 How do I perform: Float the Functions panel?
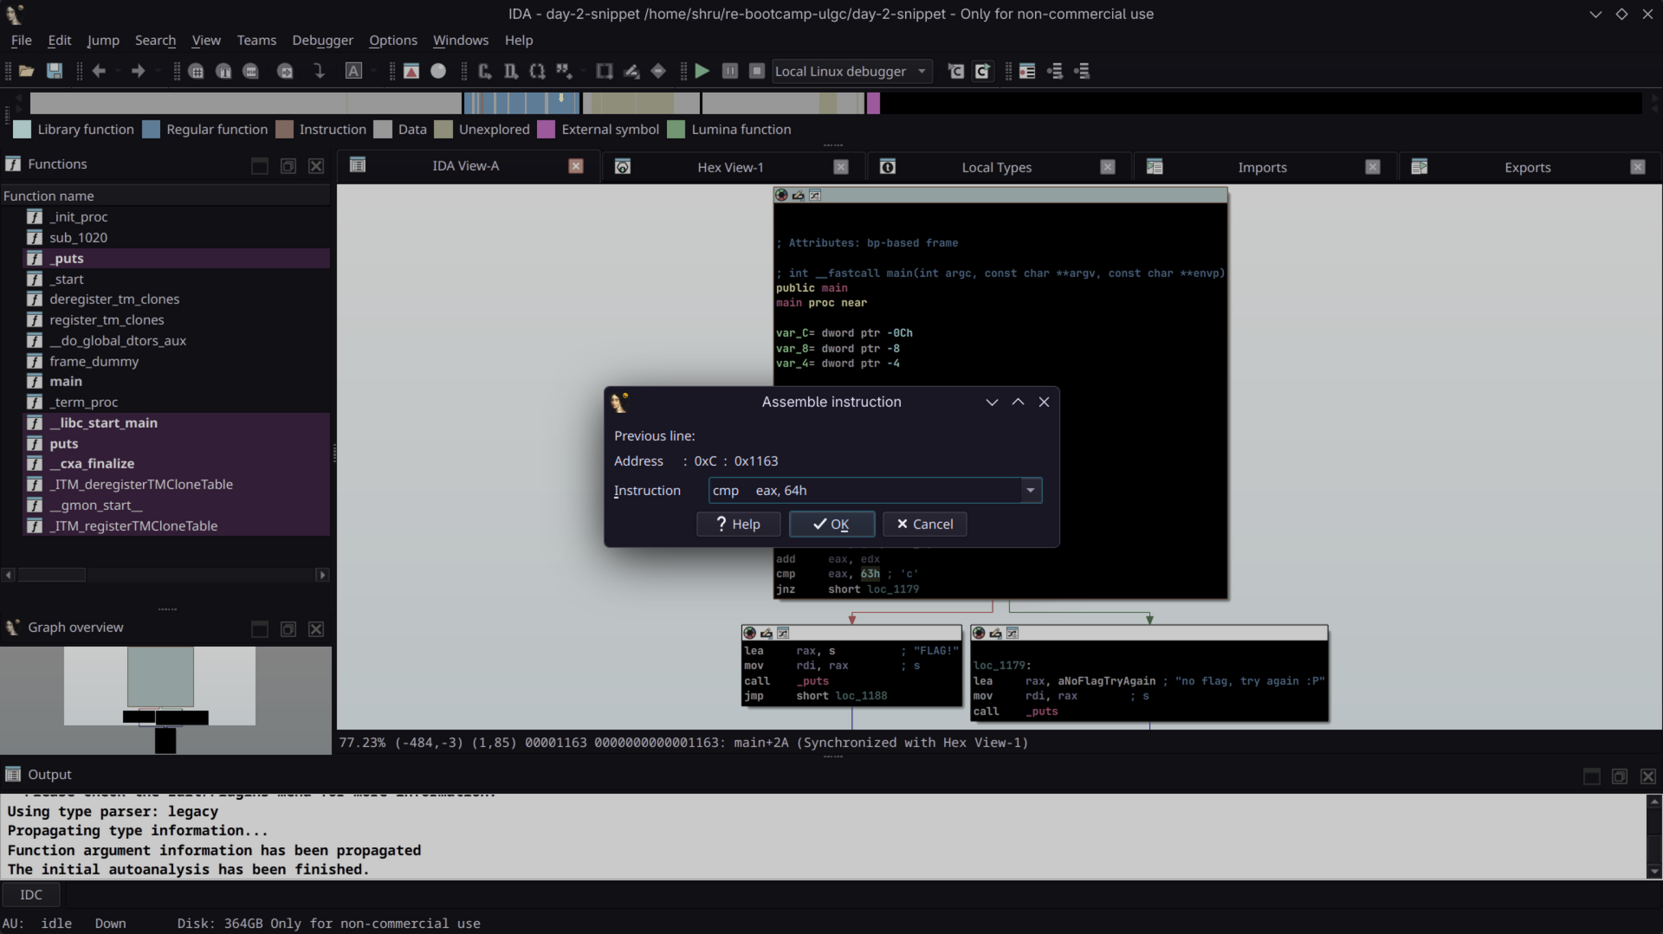tap(288, 165)
